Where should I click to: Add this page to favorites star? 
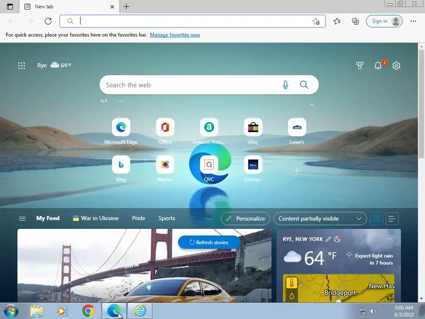[x=316, y=21]
